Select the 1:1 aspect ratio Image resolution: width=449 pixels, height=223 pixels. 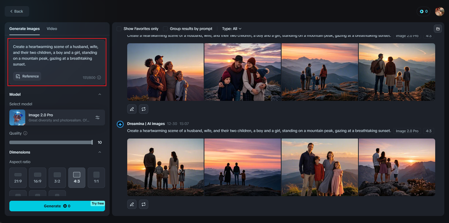tap(96, 178)
